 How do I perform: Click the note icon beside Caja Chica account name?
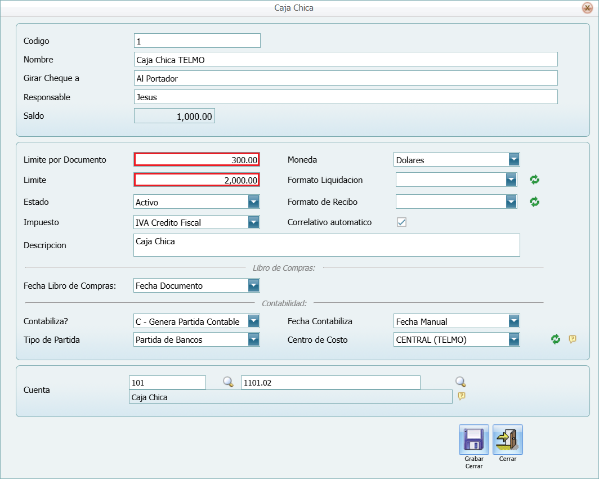point(462,396)
